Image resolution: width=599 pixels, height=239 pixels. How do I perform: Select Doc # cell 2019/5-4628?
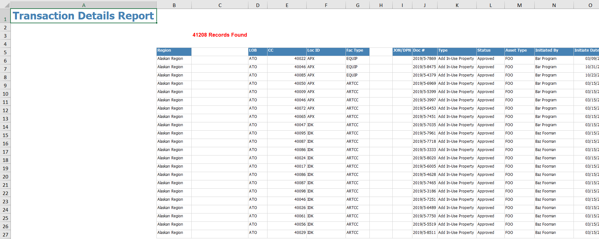[x=425, y=176]
